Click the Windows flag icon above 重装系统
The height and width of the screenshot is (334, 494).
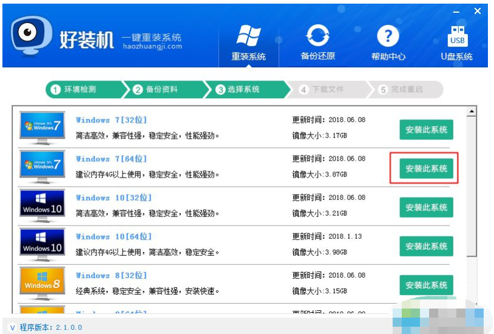[249, 36]
